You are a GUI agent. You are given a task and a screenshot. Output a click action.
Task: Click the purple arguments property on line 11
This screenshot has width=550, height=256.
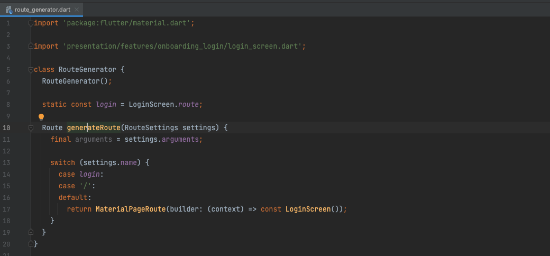180,139
